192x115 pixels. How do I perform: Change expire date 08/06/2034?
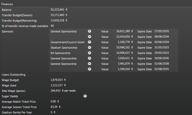click(162, 37)
